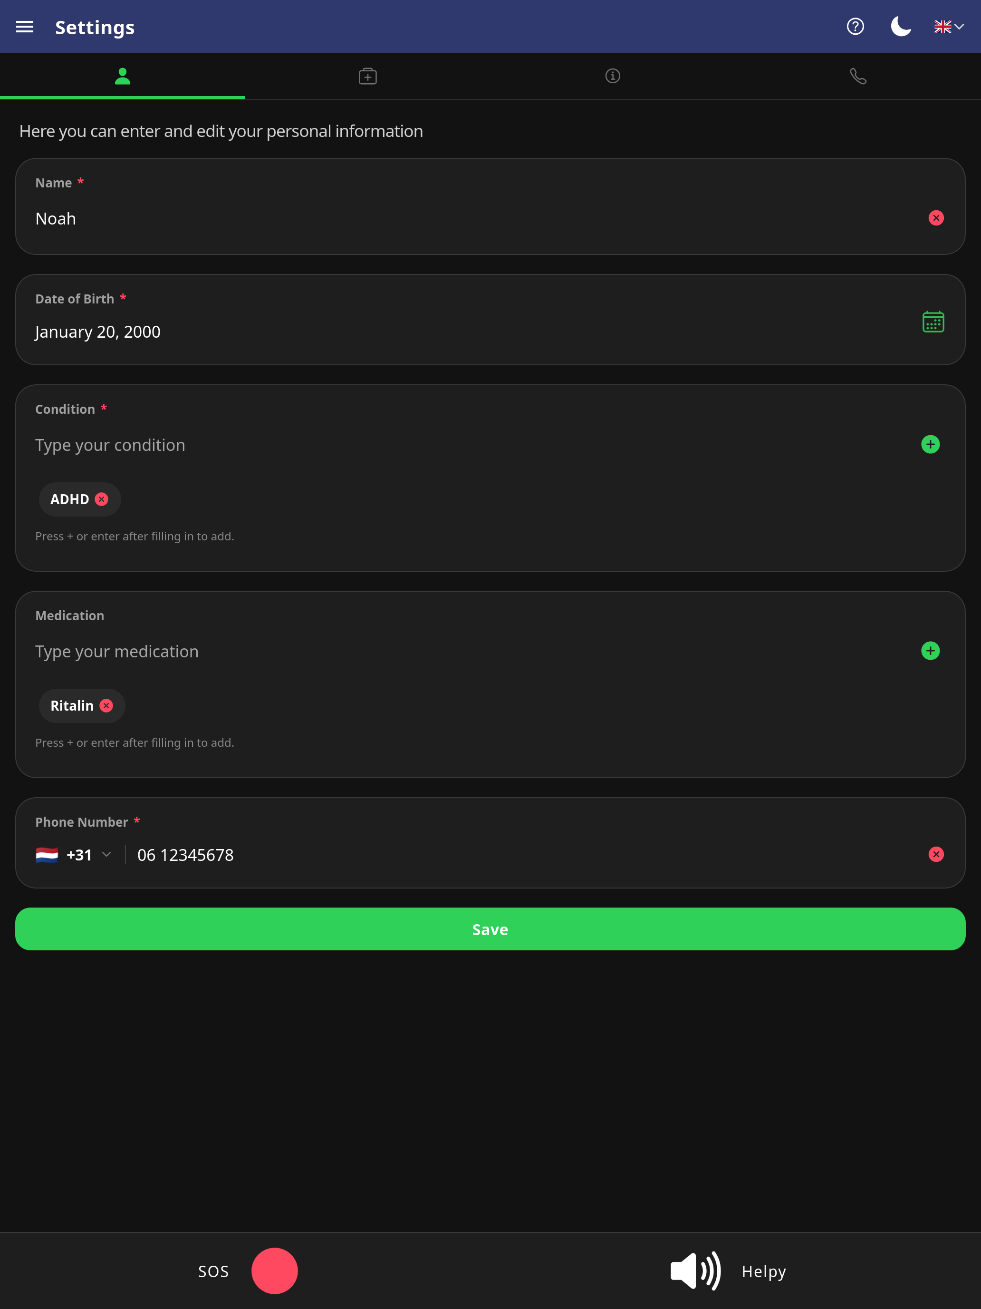This screenshot has height=1309, width=981.
Task: Expand the +31 country code dropdown
Action: [x=74, y=855]
